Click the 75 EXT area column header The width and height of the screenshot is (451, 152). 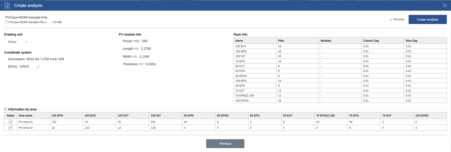pyautogui.click(x=397, y=115)
